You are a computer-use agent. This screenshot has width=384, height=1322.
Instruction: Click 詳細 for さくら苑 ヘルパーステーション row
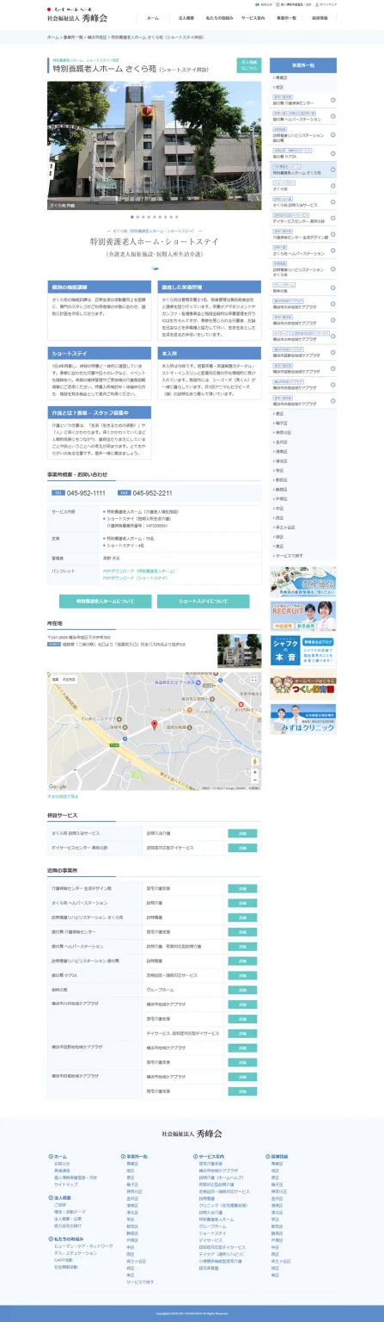tap(242, 903)
